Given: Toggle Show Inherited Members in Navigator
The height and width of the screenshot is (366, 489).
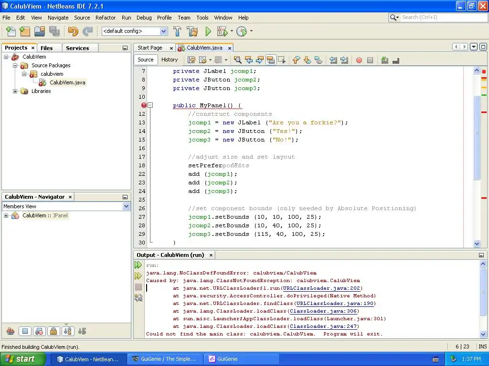Looking at the screenshot, I should click(x=11, y=331).
